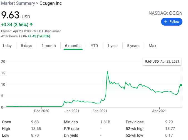Select the 6 months tab

click(73, 46)
